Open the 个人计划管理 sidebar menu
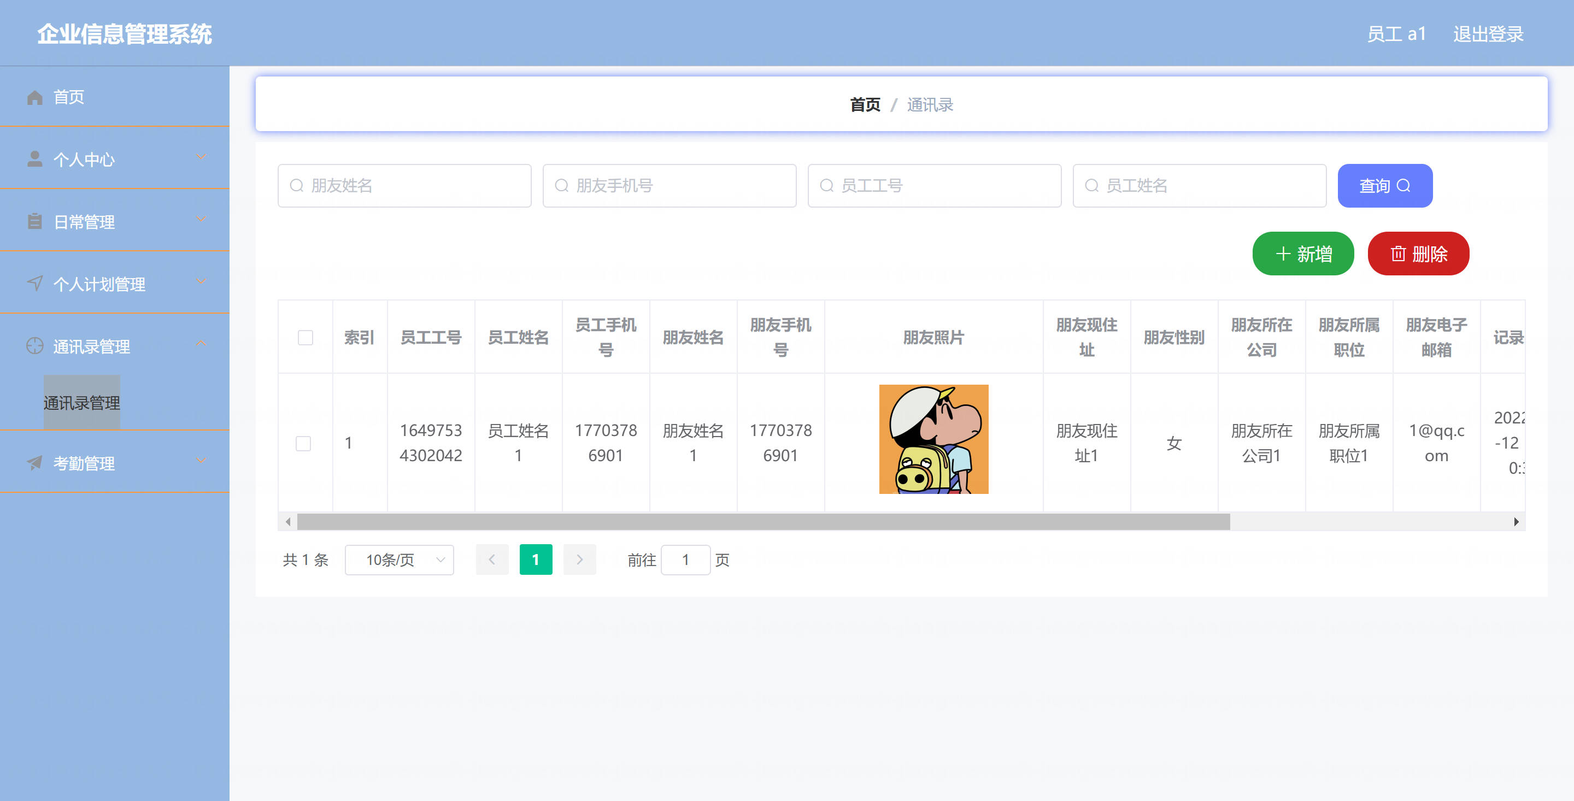This screenshot has width=1574, height=801. tap(115, 284)
